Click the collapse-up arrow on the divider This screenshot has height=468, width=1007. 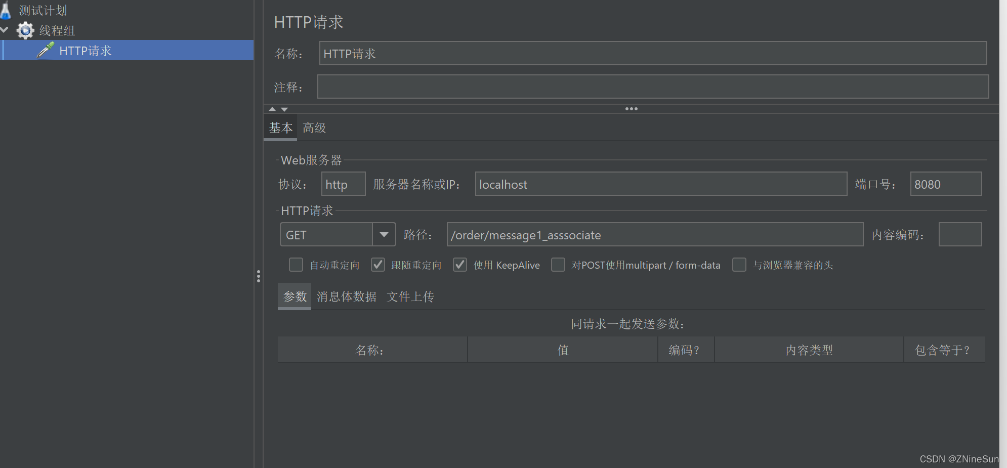click(272, 109)
